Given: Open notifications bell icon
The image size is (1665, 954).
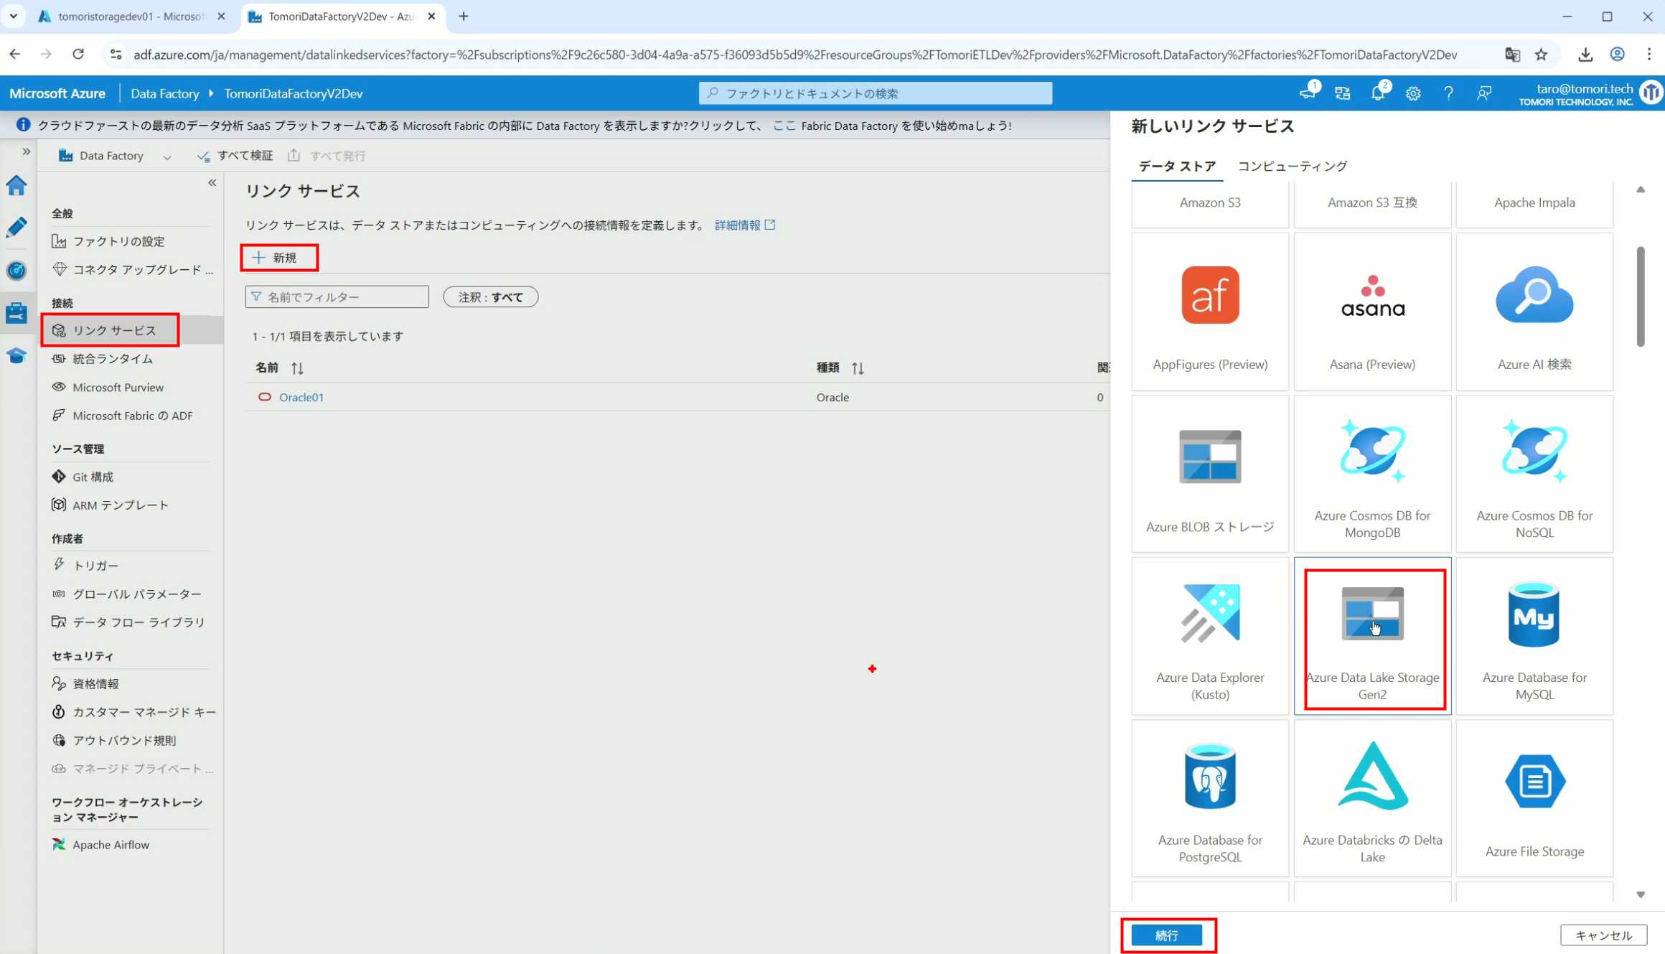Looking at the screenshot, I should point(1377,93).
